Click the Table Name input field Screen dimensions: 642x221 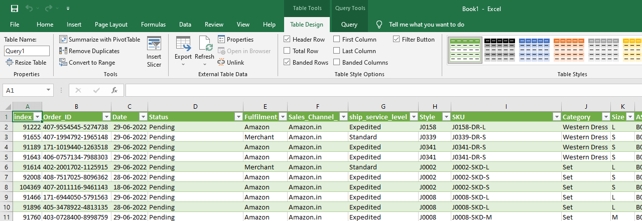(27, 51)
